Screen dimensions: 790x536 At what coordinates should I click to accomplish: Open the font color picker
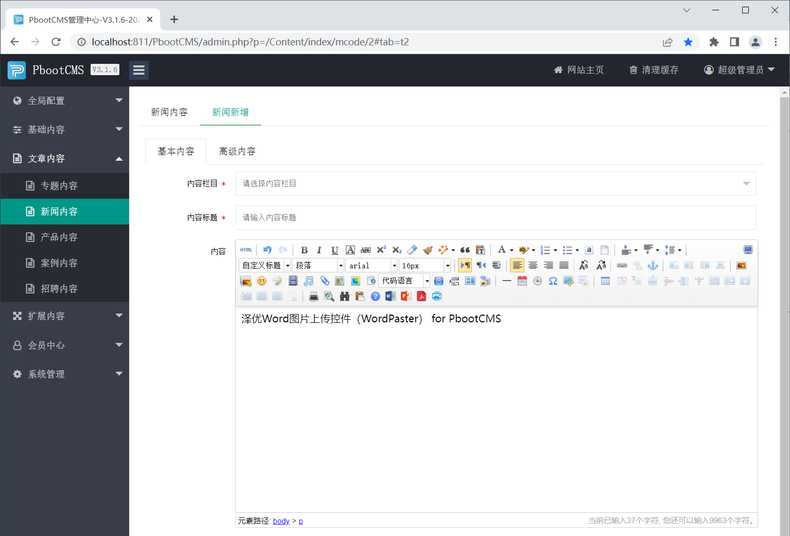point(503,250)
